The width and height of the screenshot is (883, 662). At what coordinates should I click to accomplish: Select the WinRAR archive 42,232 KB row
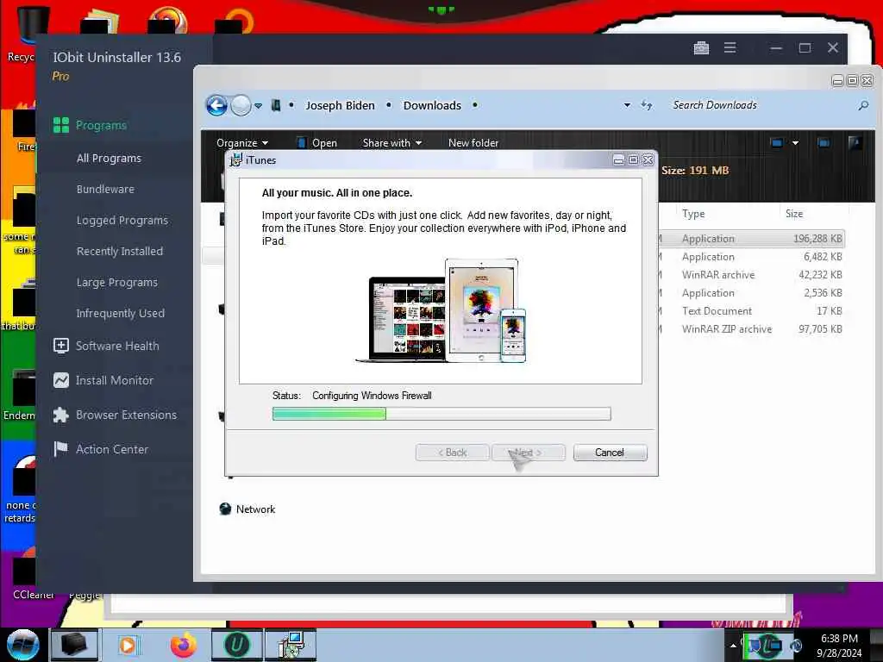click(x=752, y=275)
